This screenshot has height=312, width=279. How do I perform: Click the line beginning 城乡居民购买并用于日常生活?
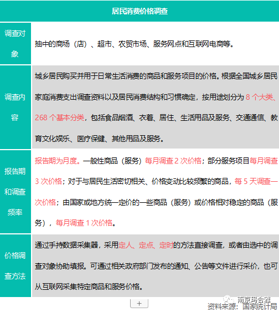coord(156,76)
